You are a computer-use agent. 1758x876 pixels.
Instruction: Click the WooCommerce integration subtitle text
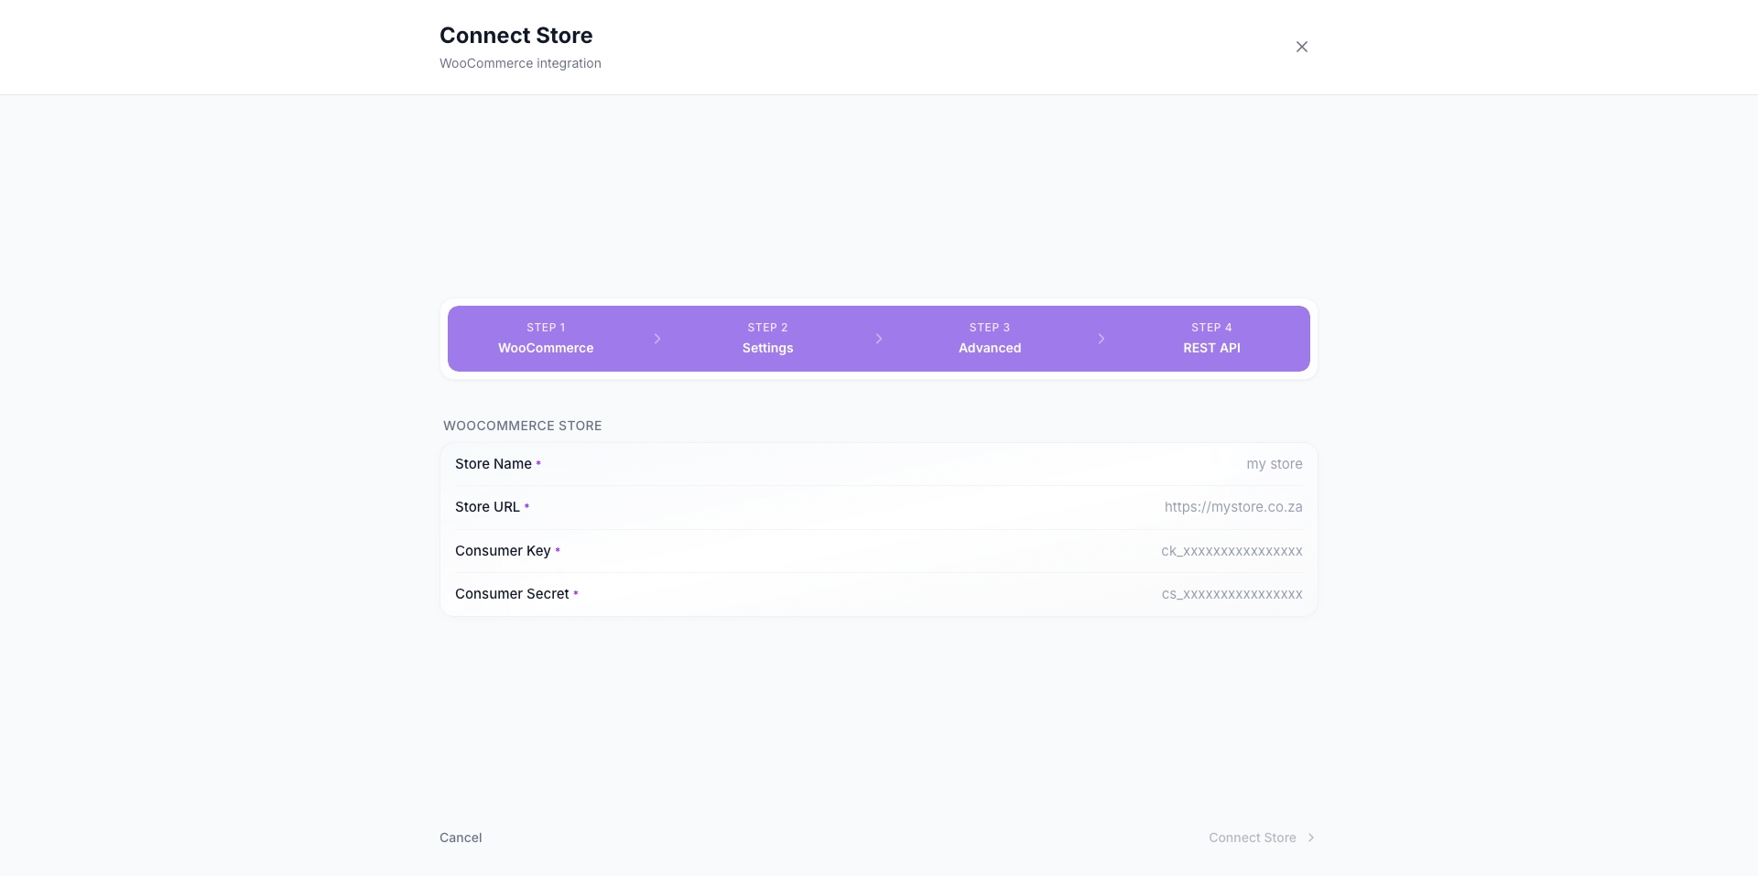(519, 63)
